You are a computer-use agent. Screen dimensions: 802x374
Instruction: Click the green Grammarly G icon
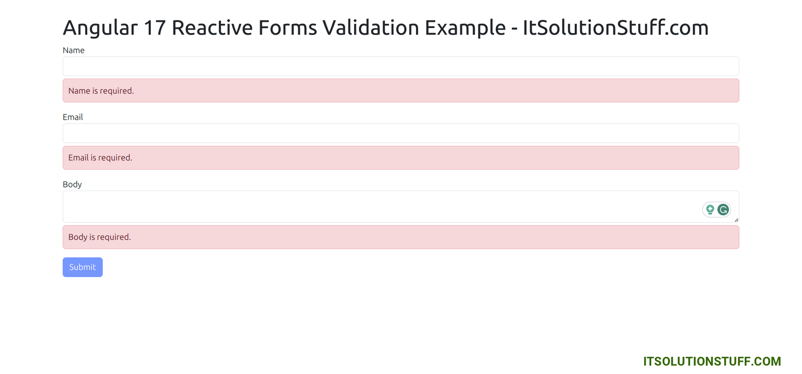point(723,210)
